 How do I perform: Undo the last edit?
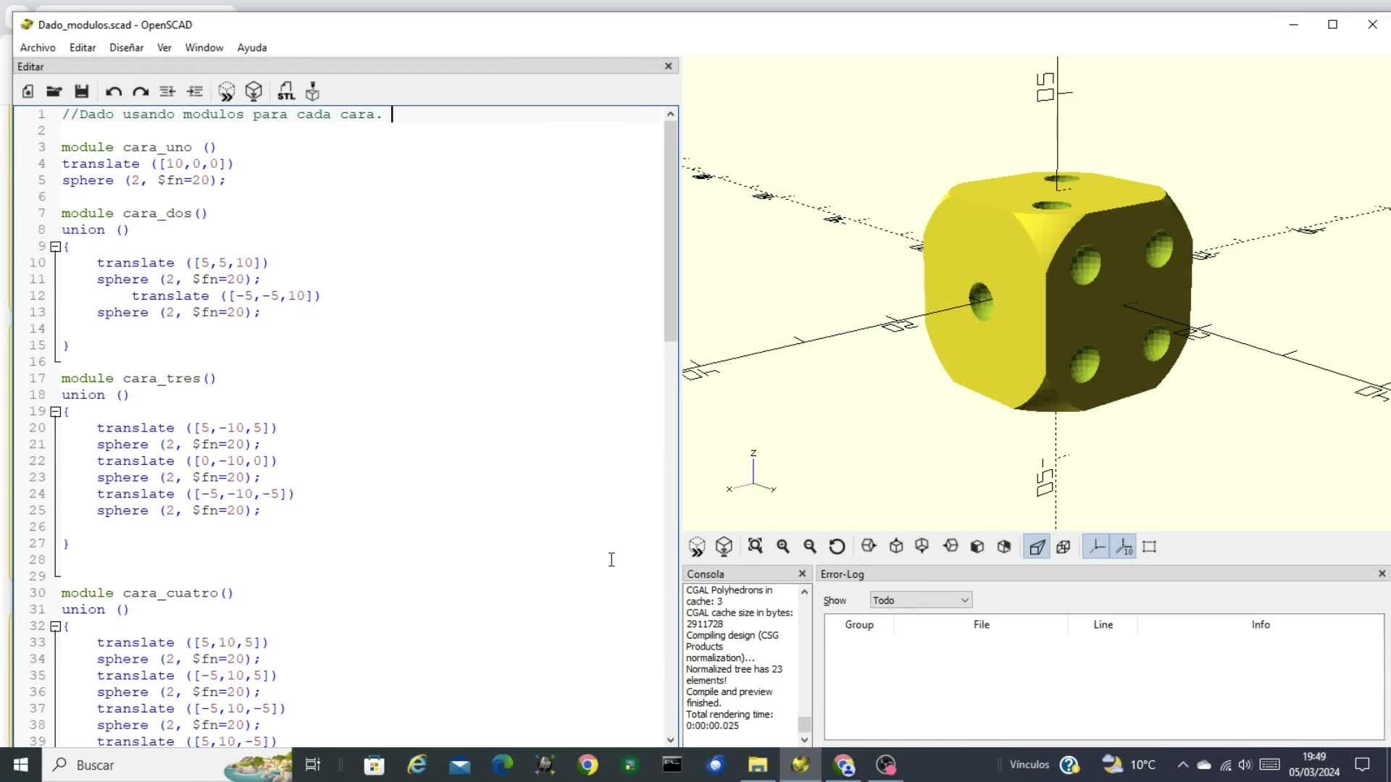pos(113,91)
